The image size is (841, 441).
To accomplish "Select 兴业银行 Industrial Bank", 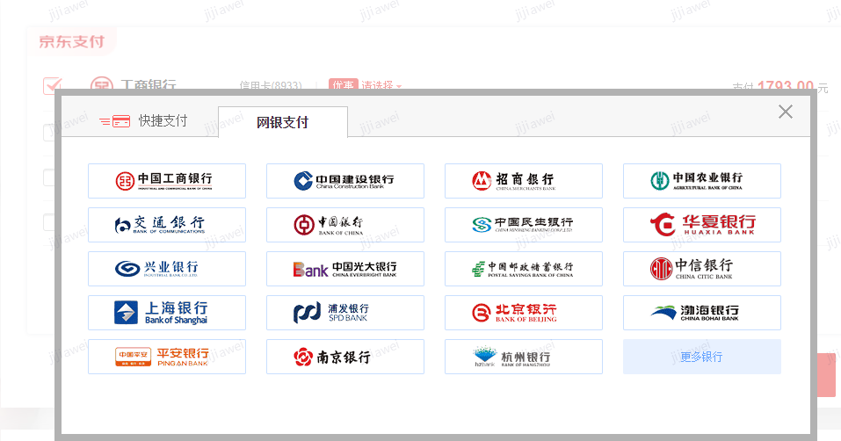I will tap(167, 269).
